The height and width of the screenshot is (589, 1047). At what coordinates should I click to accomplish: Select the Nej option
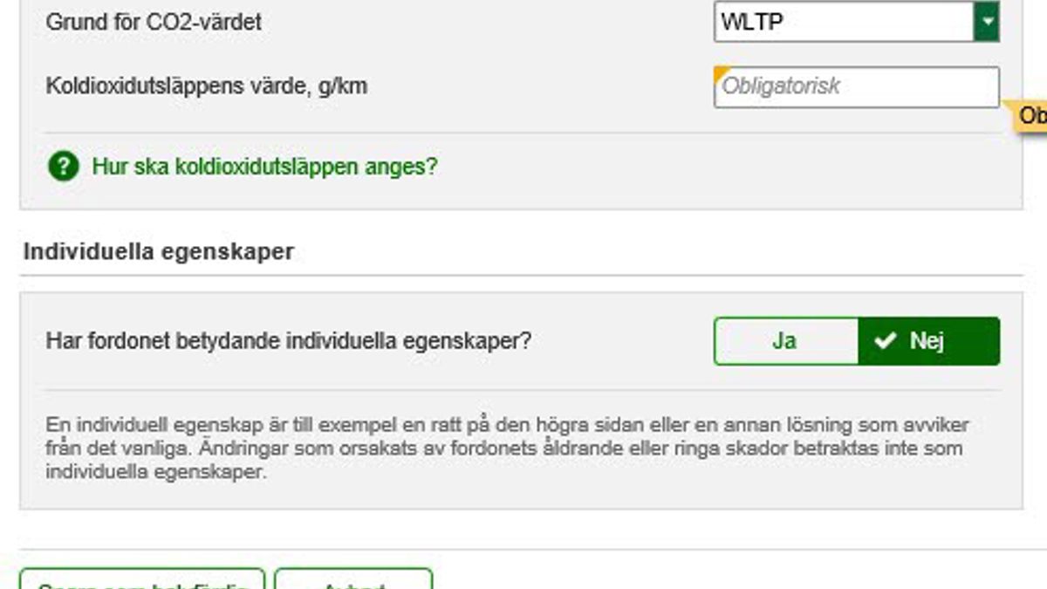(929, 340)
